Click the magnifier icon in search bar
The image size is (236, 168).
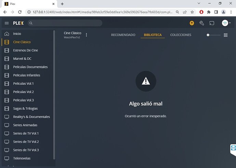point(31,23)
